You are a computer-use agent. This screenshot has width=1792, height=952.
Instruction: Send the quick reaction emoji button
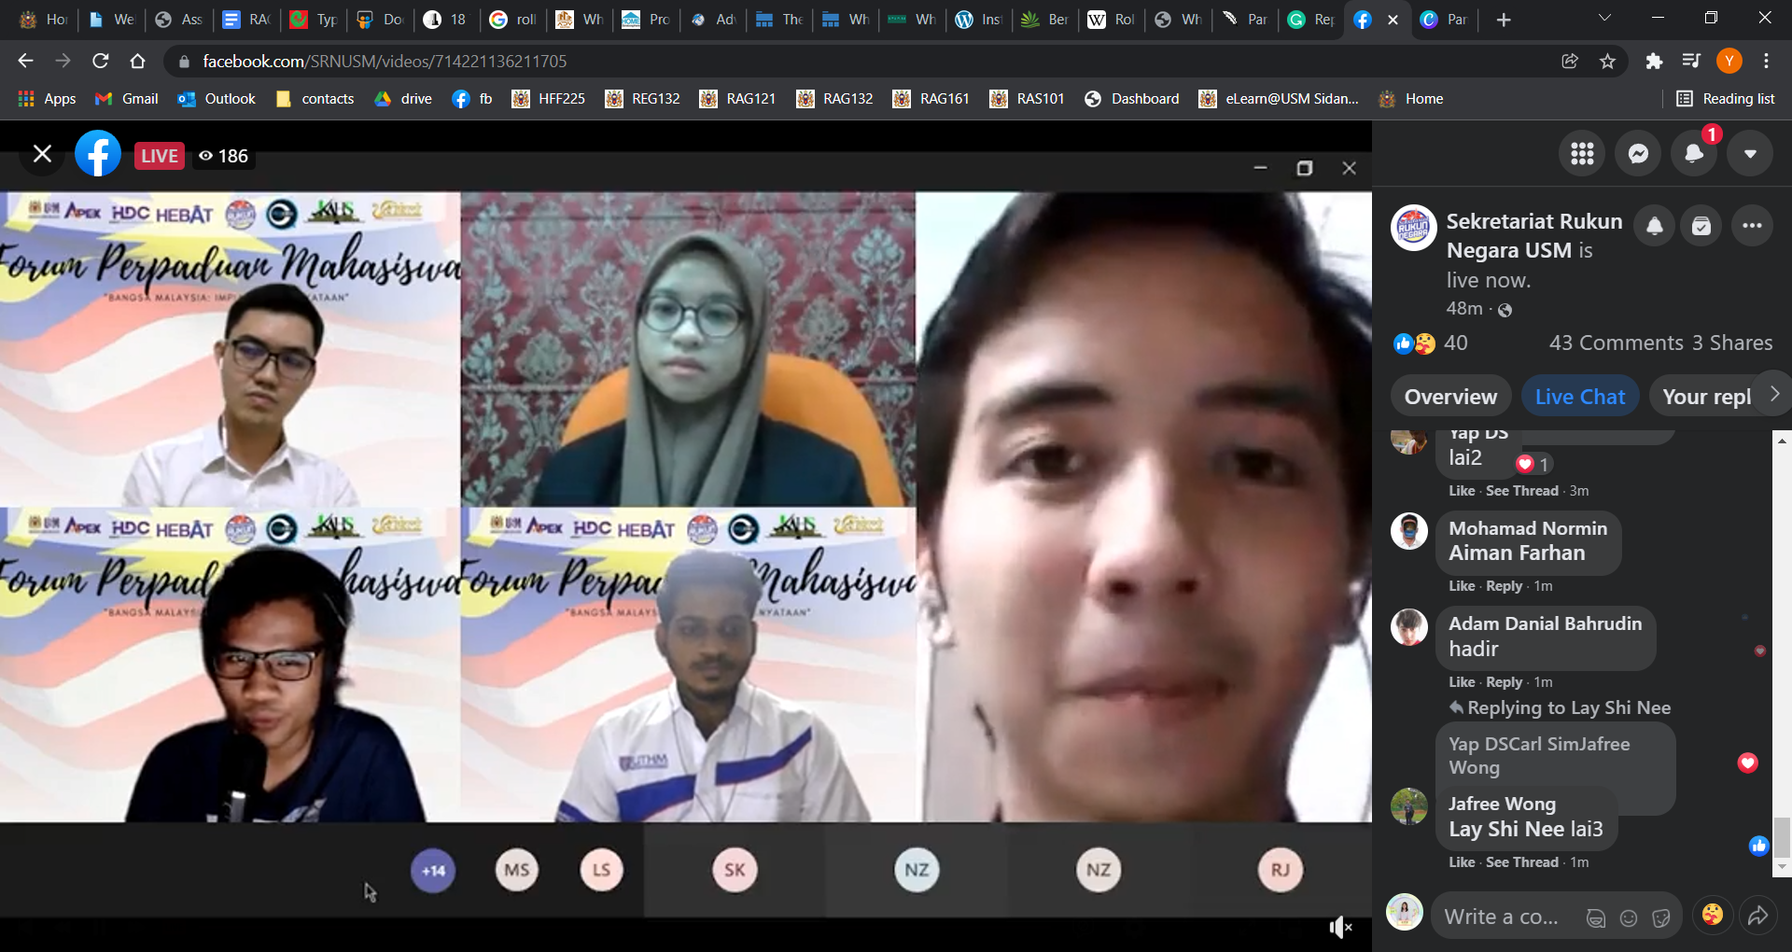click(x=1713, y=915)
